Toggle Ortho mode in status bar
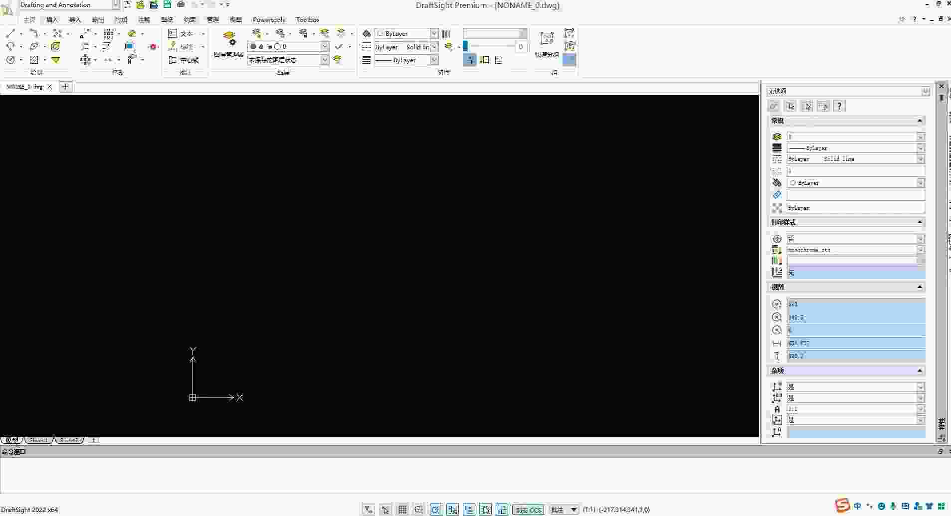This screenshot has width=951, height=516. 418,510
